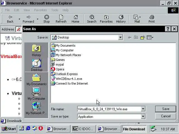Screen dimensions: 179x134
Task: Go to last folder visited arrow
Action: 130,37
